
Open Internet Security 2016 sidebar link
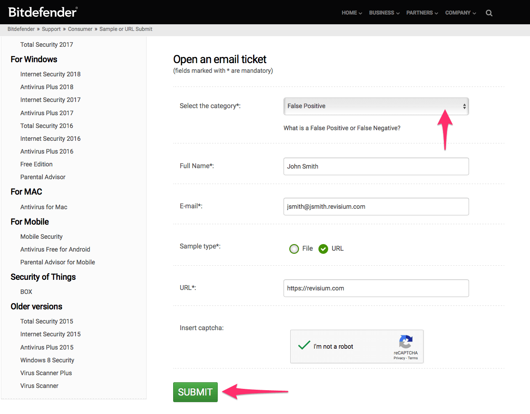[x=50, y=139]
